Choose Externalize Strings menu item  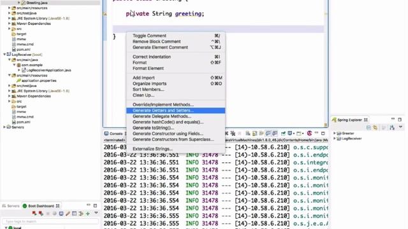176,149
